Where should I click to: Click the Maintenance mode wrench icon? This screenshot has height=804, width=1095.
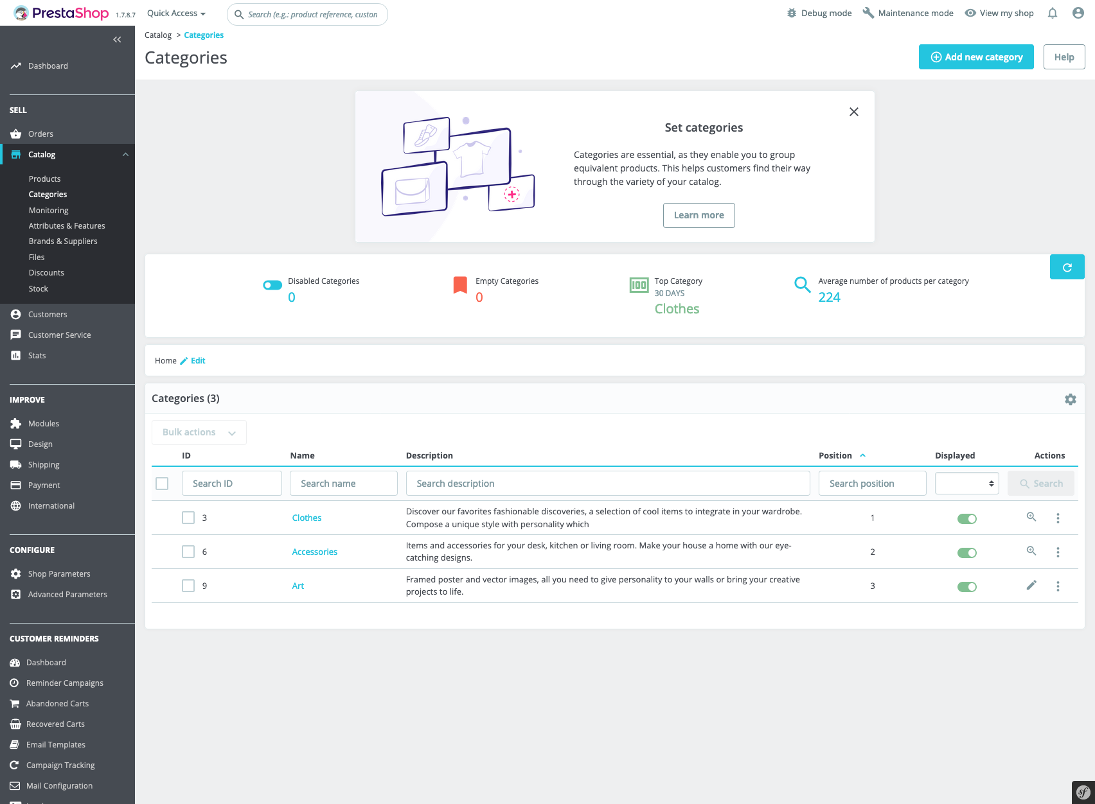[868, 13]
